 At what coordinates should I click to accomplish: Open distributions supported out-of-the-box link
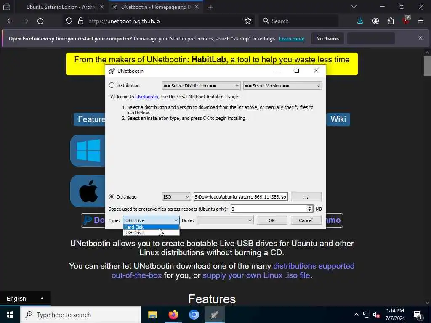click(233, 270)
